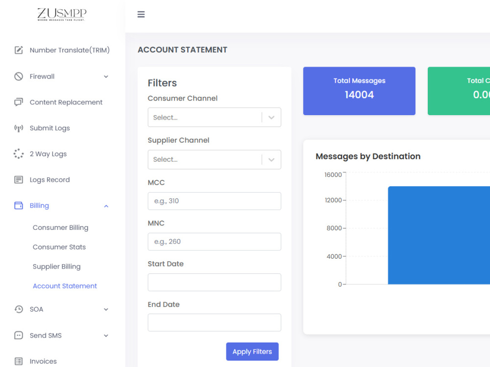This screenshot has width=490, height=367.
Task: Open Consumer Billing submenu item
Action: pos(61,227)
